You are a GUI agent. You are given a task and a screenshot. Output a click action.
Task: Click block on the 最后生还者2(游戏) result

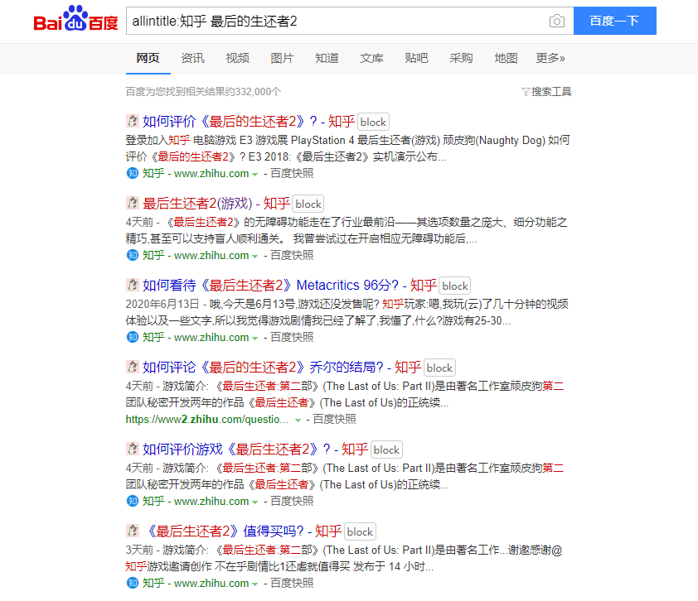(x=308, y=203)
